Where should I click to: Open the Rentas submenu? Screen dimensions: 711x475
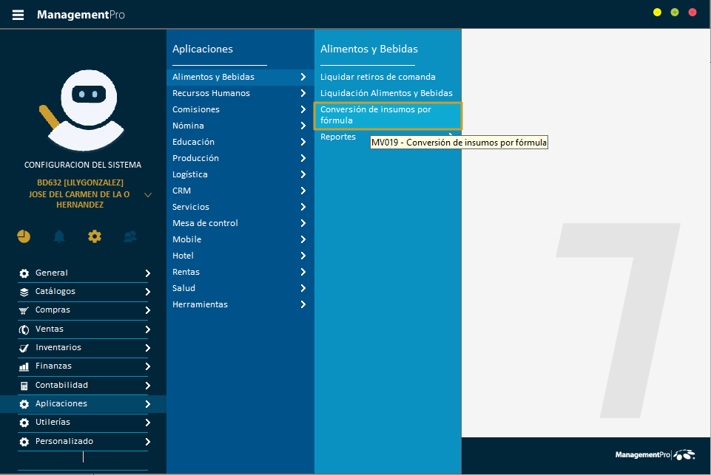[240, 272]
